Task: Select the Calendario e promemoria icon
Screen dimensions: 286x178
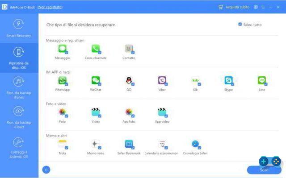Action: tap(162, 144)
